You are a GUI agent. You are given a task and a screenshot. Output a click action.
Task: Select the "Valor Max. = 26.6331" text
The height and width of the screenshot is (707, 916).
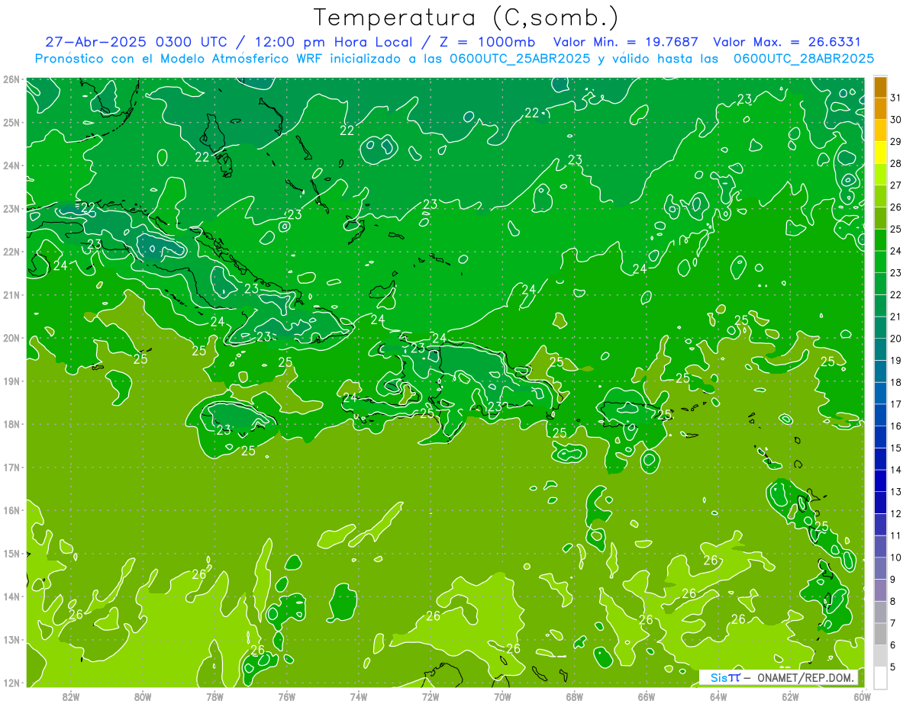[787, 42]
